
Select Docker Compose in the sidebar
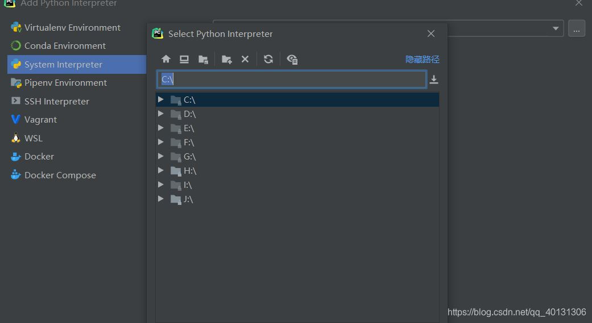pos(77,175)
